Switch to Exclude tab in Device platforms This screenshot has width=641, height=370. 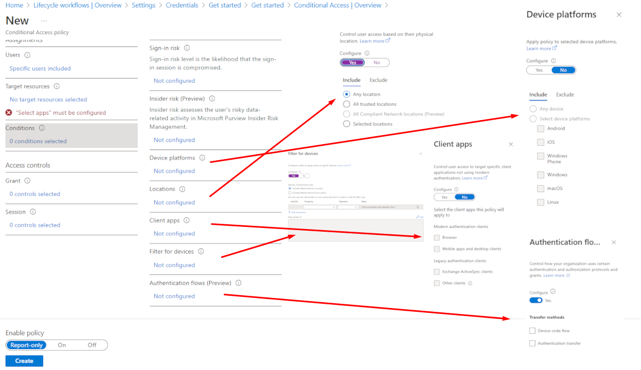coord(565,95)
